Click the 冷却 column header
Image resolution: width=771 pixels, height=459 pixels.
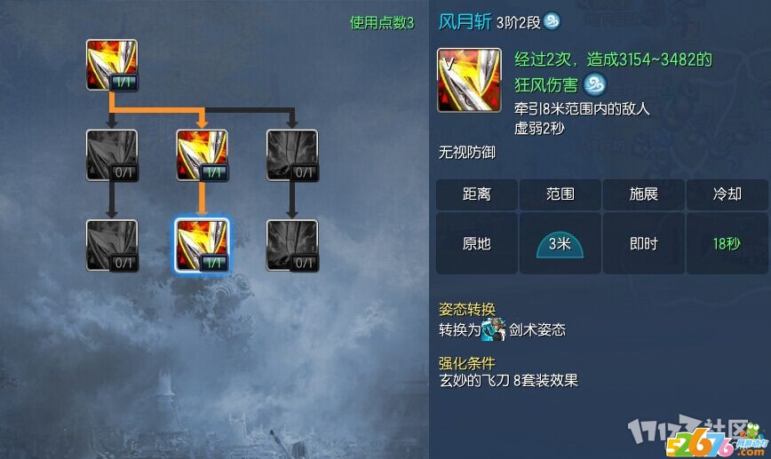pyautogui.click(x=727, y=194)
